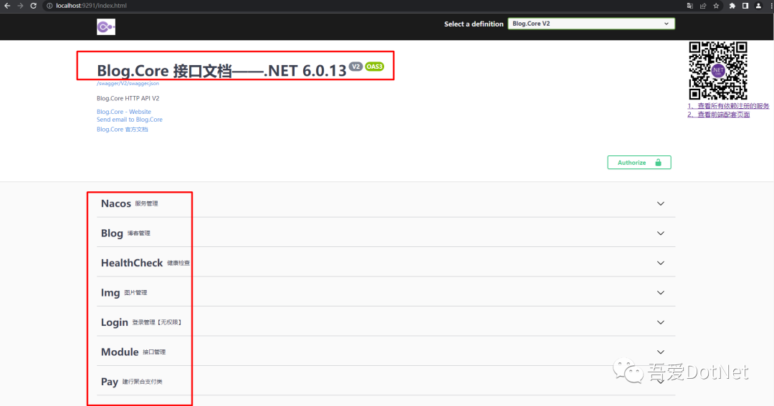Click the Blog.Core HTTP API V2 description
Viewport: 774px width, 406px height.
(x=128, y=98)
